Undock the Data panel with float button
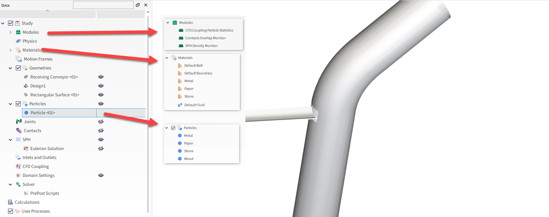This screenshot has height=217, width=549. (x=138, y=5)
